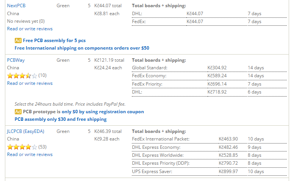Click the PCBWay star rating
294x181 pixels.
[22, 75]
